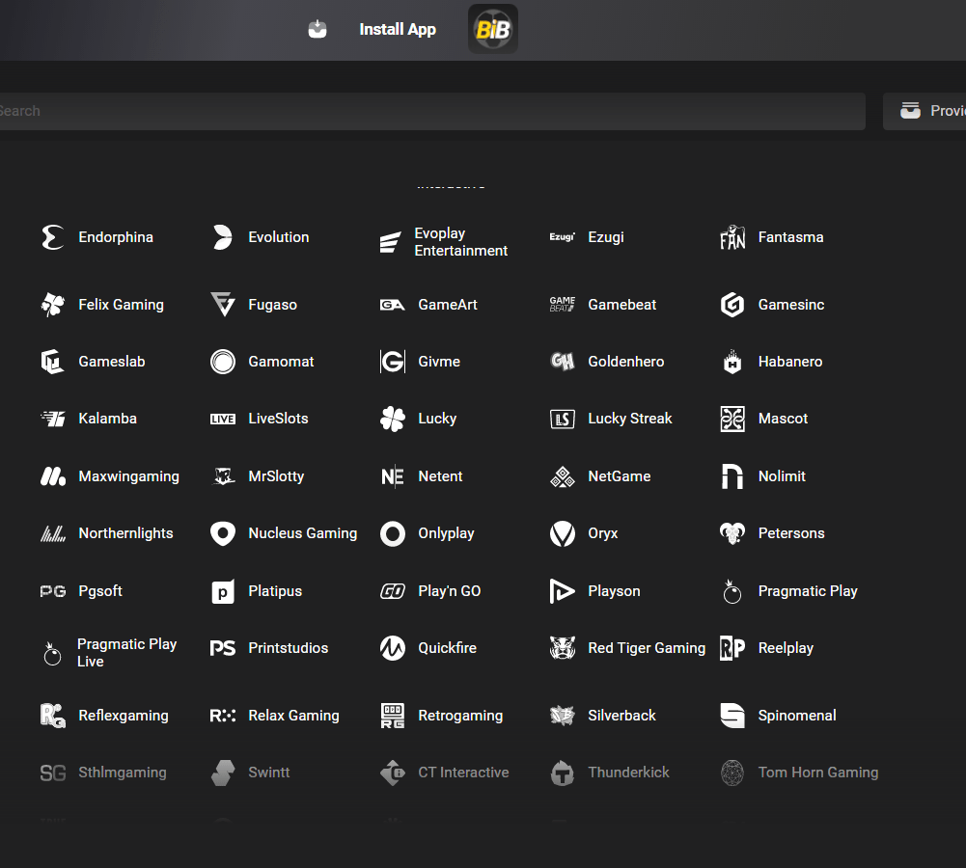Click the Felix Gaming clover icon
This screenshot has width=966, height=868.
pyautogui.click(x=52, y=305)
